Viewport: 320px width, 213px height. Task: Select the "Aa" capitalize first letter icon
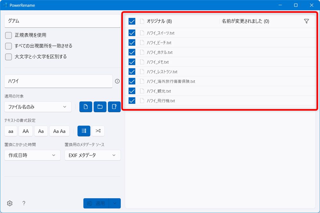[x=41, y=131]
